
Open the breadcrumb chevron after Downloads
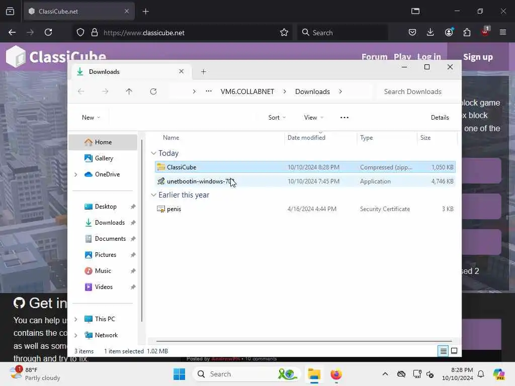(340, 91)
